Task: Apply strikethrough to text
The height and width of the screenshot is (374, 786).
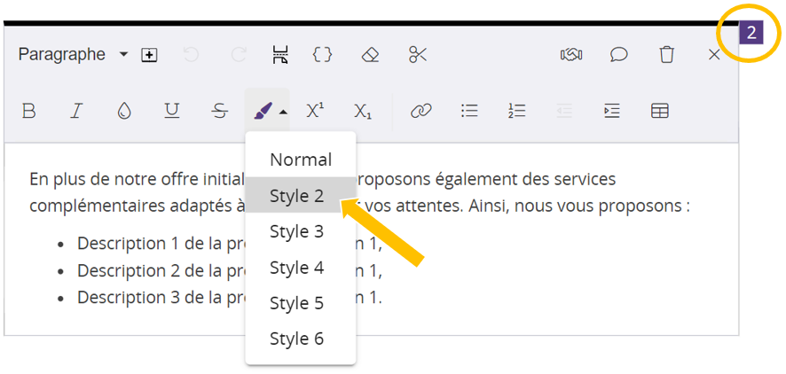Action: (220, 111)
